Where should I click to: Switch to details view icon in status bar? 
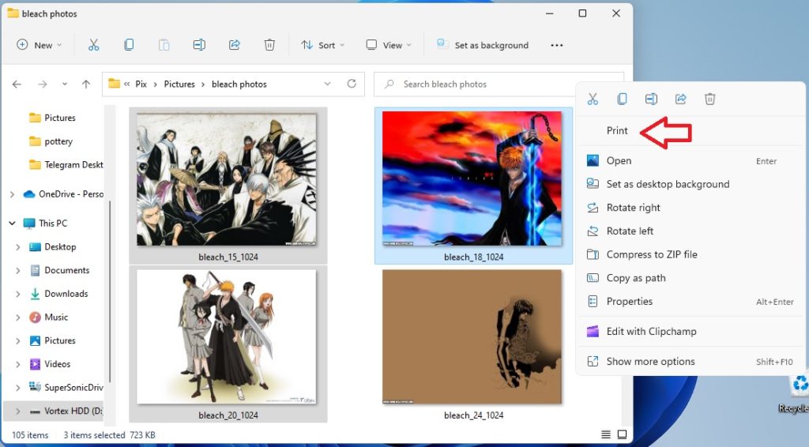pos(606,434)
